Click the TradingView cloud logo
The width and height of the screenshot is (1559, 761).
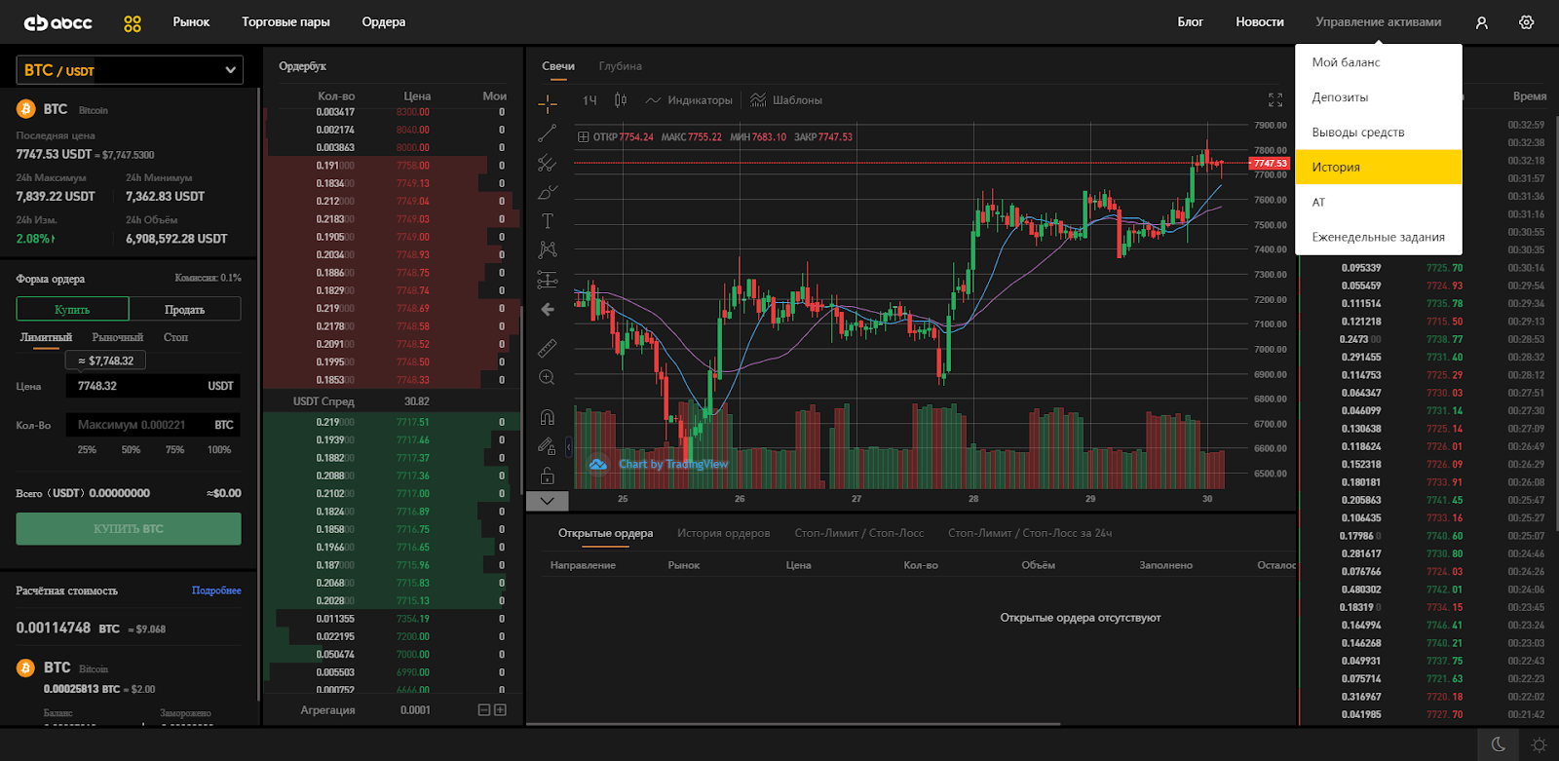point(597,464)
